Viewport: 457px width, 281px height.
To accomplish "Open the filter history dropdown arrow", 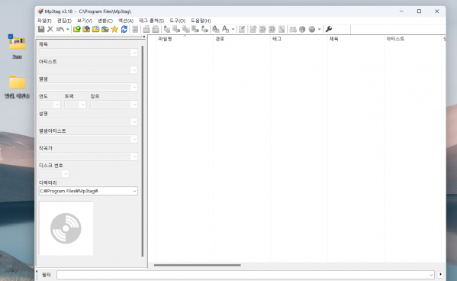I will click(431, 275).
